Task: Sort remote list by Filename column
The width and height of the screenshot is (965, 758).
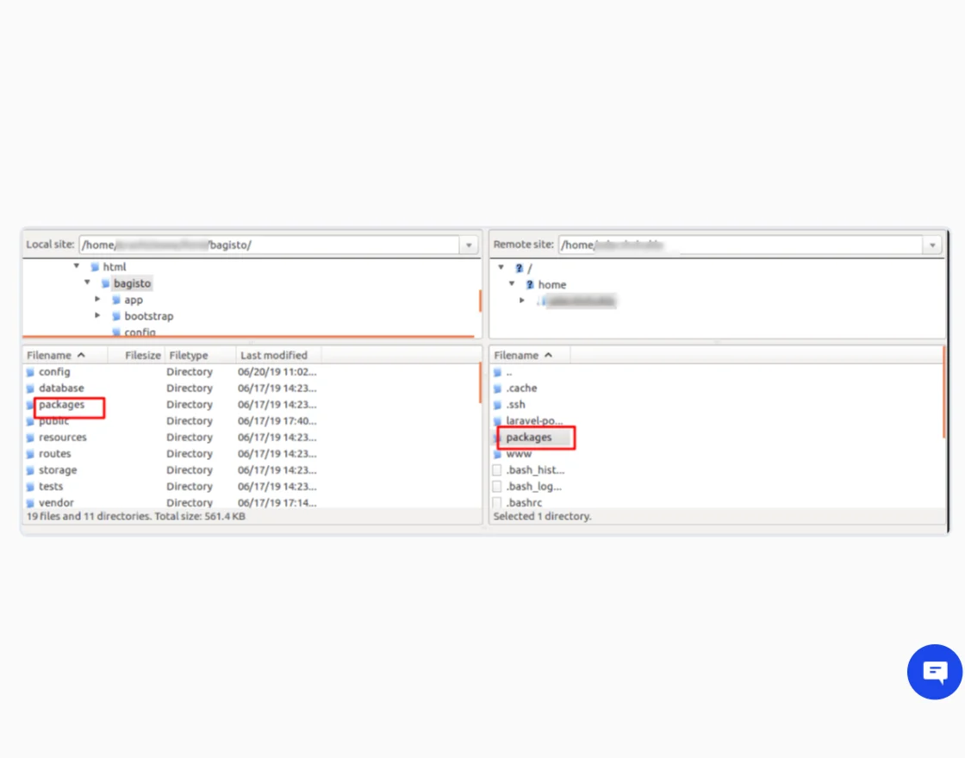Action: [x=530, y=355]
